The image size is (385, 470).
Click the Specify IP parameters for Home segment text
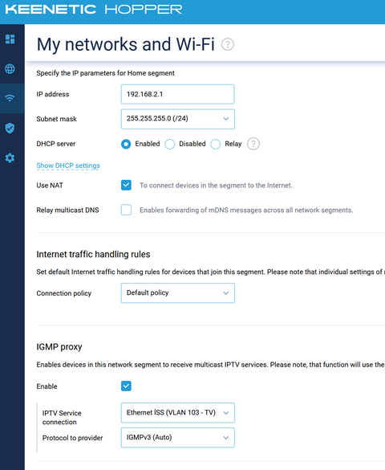pos(105,73)
